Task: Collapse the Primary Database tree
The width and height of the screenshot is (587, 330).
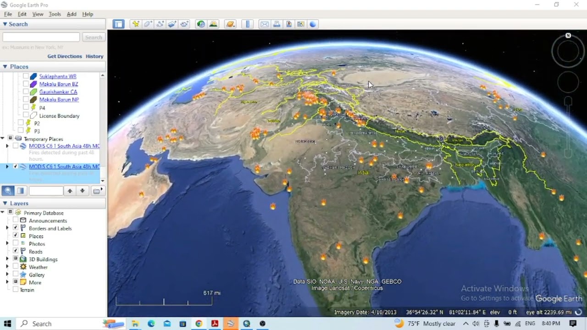Action: tap(3, 212)
